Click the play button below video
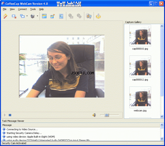165x146 pixels. [x=5, y=115]
